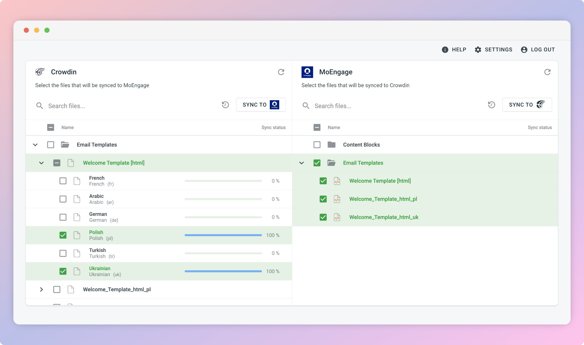Open the Help page
The height and width of the screenshot is (345, 584).
point(454,50)
